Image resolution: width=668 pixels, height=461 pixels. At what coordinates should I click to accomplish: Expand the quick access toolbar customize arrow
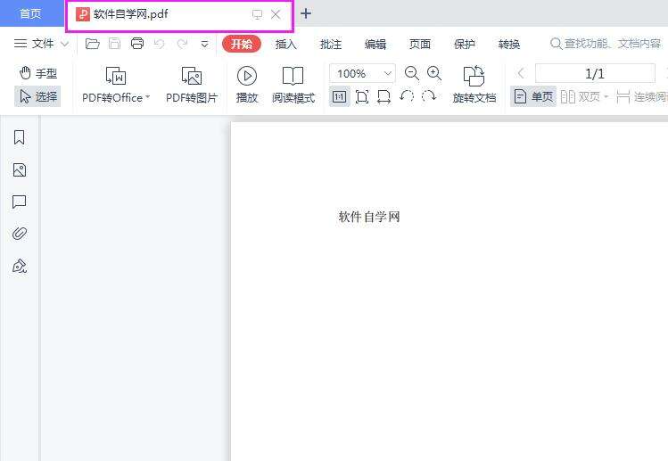click(x=204, y=44)
